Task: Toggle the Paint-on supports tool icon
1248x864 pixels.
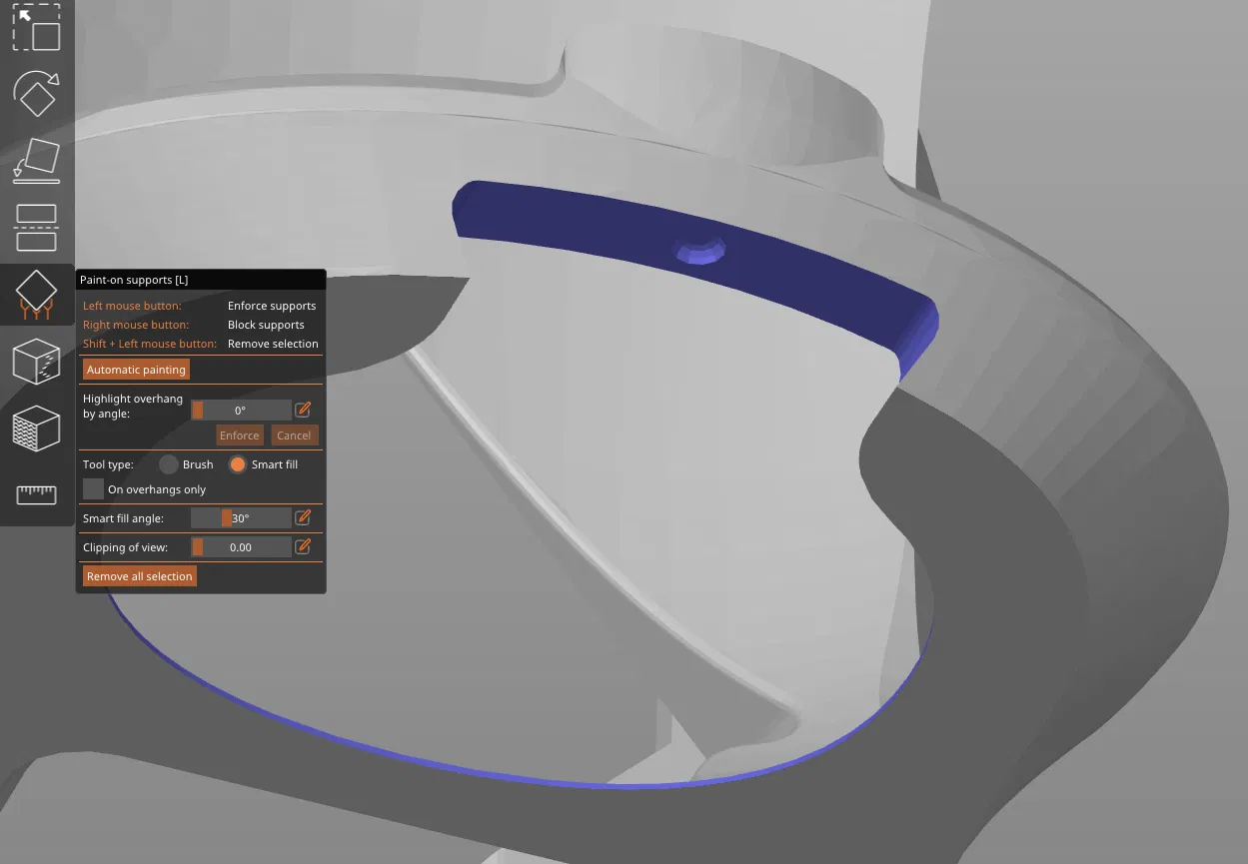Action: coord(37,295)
